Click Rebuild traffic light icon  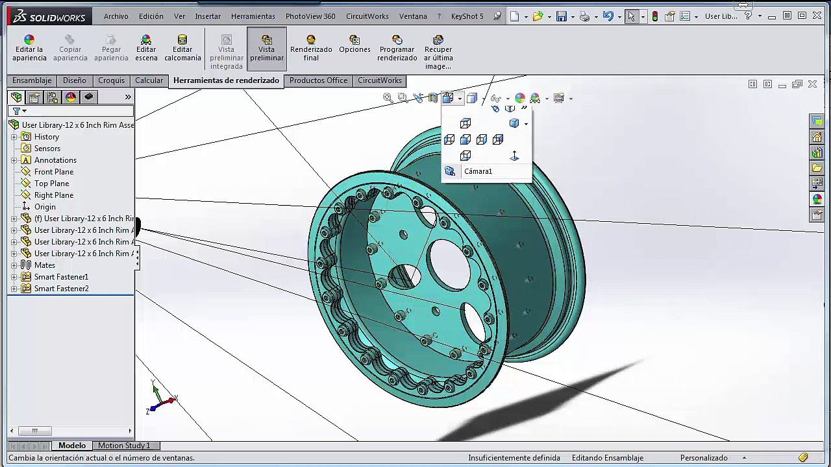click(x=654, y=16)
